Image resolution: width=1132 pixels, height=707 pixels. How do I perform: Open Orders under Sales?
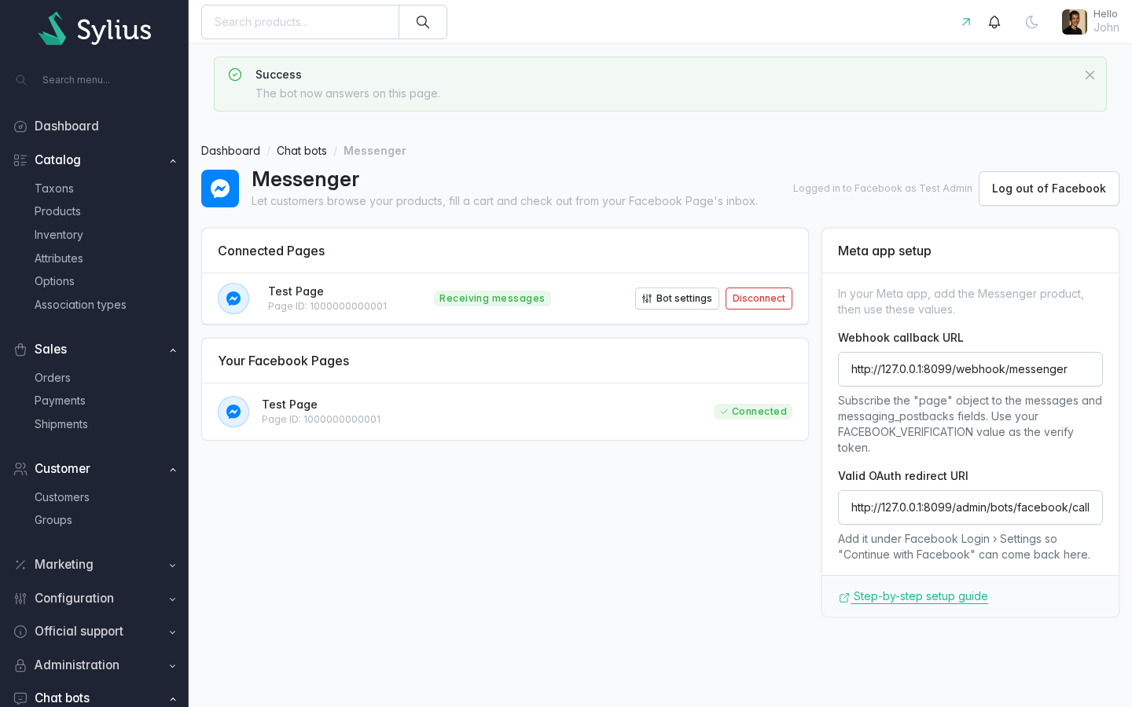coord(53,378)
